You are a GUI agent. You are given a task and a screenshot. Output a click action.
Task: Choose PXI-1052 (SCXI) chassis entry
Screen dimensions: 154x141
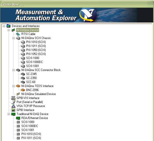tap(36, 54)
